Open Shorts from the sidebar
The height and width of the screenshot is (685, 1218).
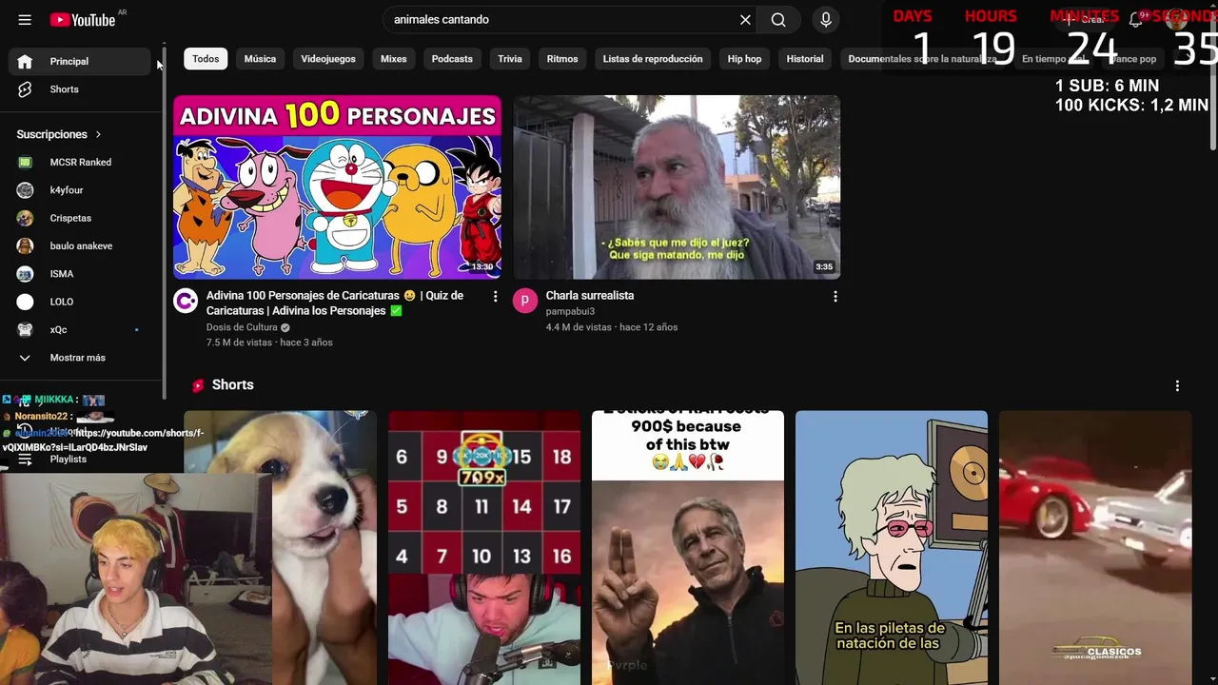(x=80, y=89)
